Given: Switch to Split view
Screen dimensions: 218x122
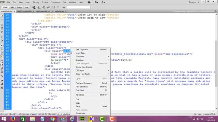Looking at the screenshot, I should tap(12, 7).
